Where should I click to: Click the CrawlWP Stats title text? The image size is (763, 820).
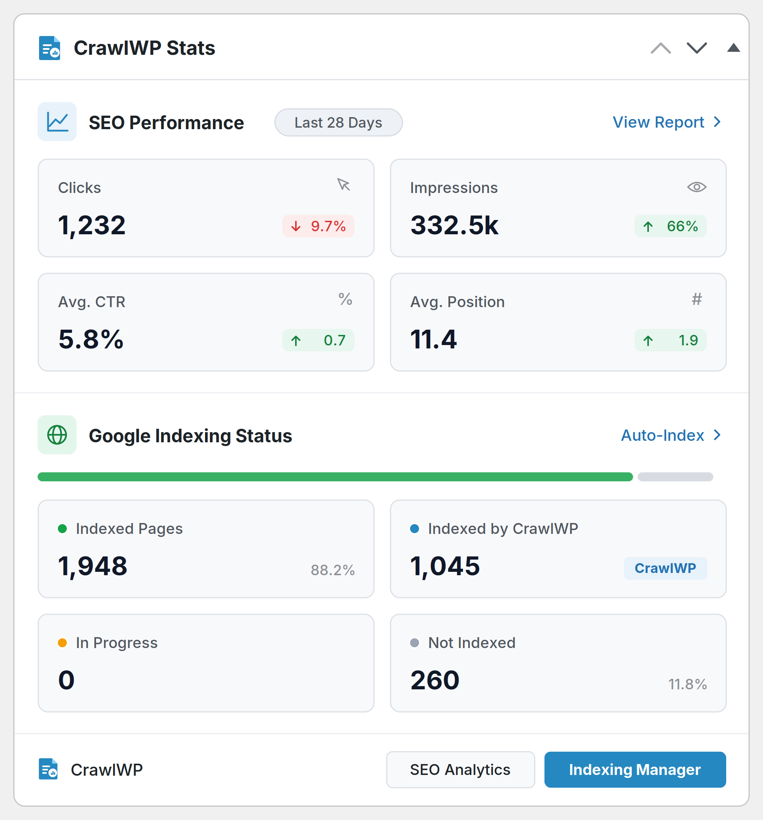[144, 48]
